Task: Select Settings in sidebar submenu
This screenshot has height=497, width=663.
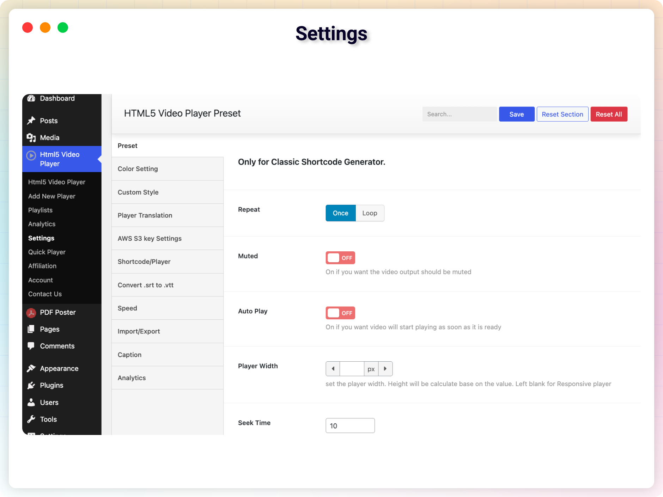Action: [x=41, y=238]
